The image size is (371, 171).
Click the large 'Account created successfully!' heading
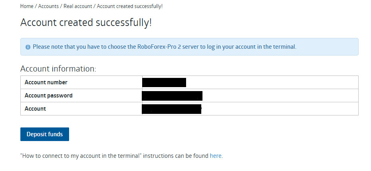click(x=86, y=22)
